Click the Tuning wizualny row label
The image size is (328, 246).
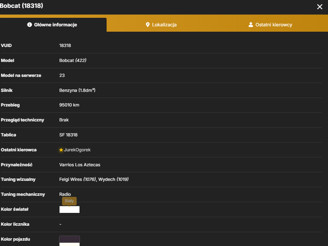[18, 179]
